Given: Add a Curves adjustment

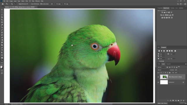Looking at the screenshot, I should [x=167, y=13].
